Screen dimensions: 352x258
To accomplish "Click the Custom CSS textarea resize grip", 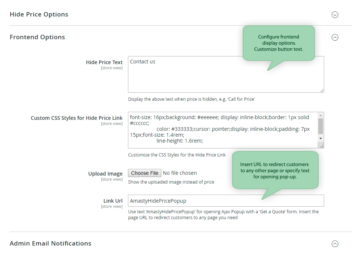I will pos(322,146).
